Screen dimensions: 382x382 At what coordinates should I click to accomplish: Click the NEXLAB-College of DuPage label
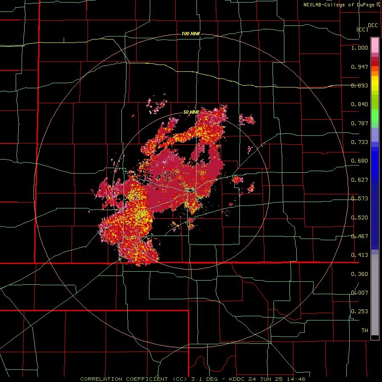(x=339, y=5)
